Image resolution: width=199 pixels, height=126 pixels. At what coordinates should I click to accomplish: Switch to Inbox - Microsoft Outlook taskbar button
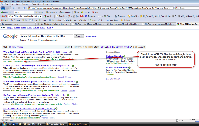coord(34,124)
